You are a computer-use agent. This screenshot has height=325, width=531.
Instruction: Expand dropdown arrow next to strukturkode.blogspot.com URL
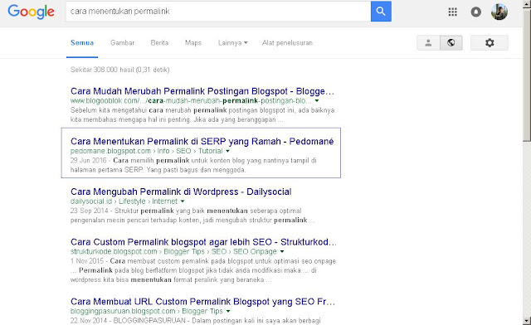(282, 251)
